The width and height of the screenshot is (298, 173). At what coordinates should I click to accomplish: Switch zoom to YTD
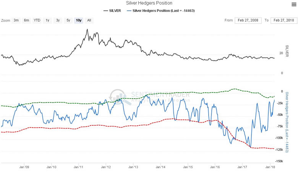pyautogui.click(x=37, y=20)
